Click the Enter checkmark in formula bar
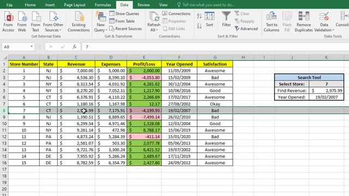 point(63,47)
